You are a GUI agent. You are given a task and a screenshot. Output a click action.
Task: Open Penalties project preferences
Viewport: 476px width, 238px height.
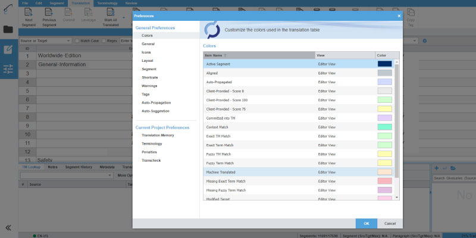[149, 152]
